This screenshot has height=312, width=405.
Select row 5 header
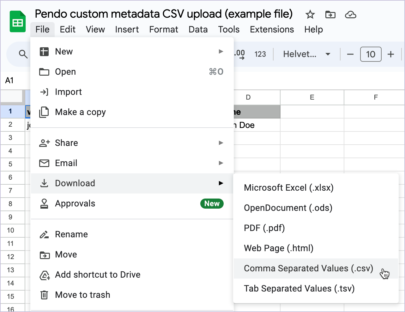coord(12,164)
